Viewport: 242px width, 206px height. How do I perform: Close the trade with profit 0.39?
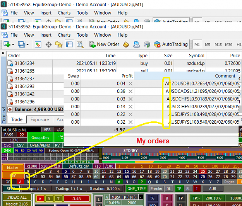(130, 91)
